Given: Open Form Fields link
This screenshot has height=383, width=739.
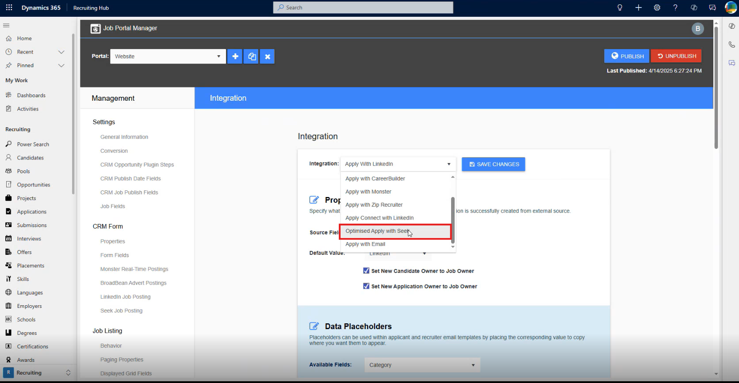Looking at the screenshot, I should pyautogui.click(x=115, y=255).
